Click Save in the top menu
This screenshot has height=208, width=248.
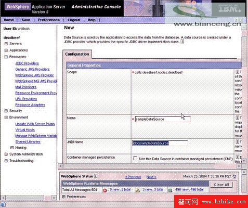coord(26,20)
